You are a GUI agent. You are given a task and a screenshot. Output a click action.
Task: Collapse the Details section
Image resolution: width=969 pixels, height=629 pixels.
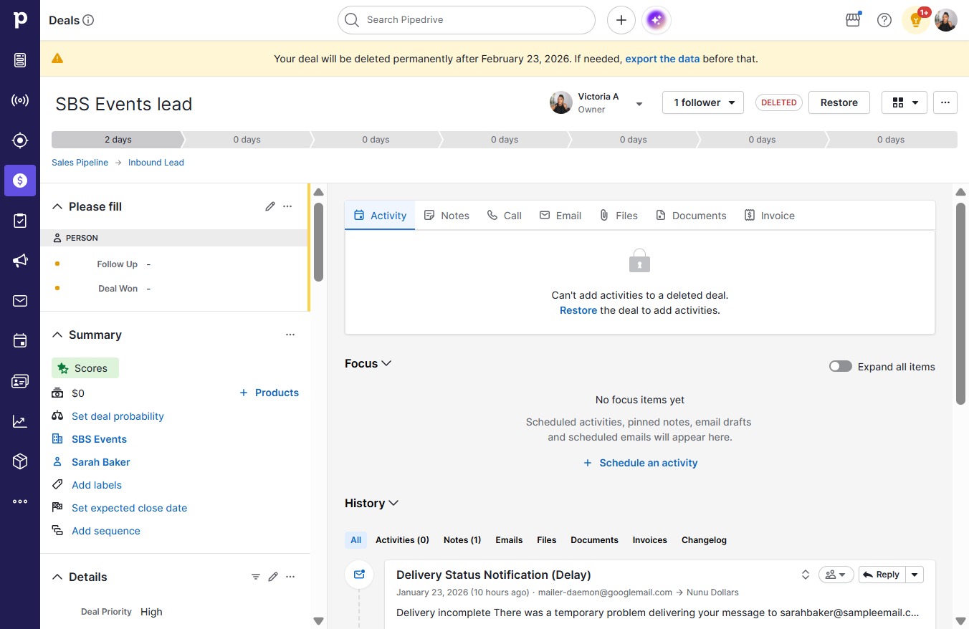coord(58,577)
